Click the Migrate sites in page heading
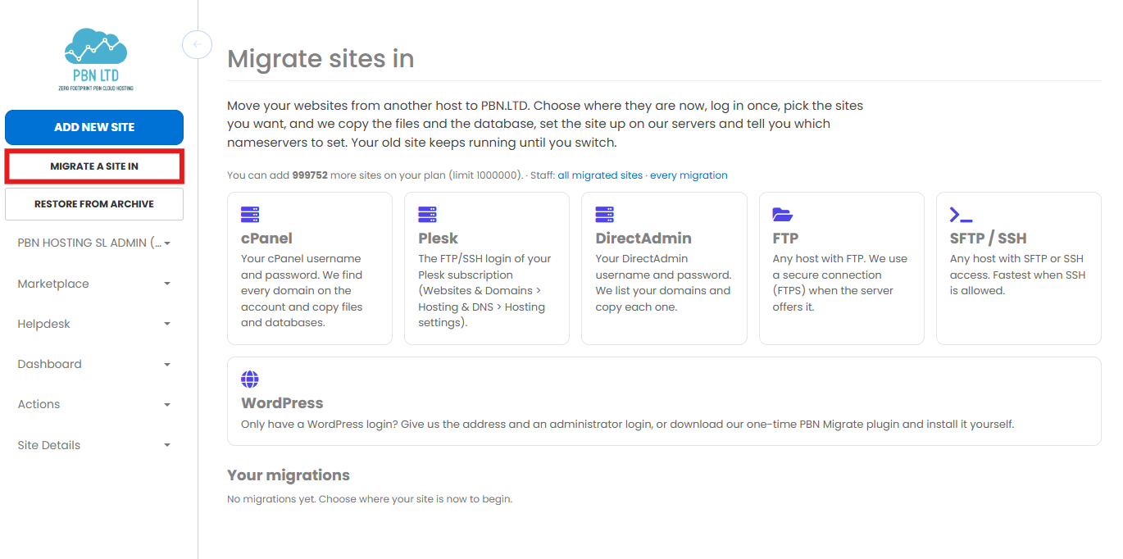This screenshot has height=559, width=1123. [321, 59]
